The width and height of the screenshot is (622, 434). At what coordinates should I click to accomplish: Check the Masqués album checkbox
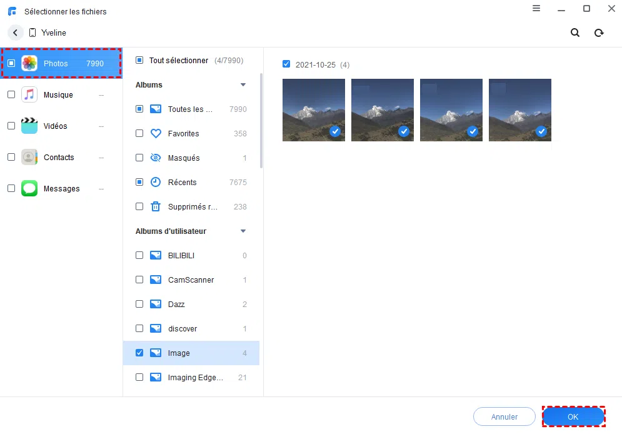139,158
